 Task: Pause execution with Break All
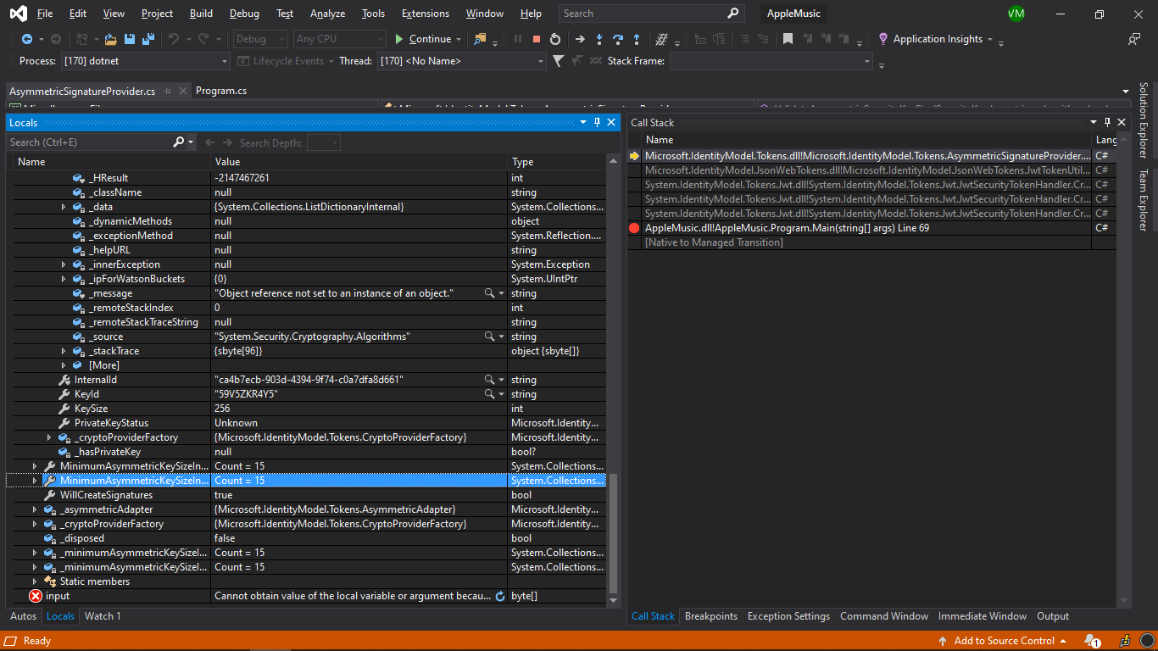tap(518, 39)
